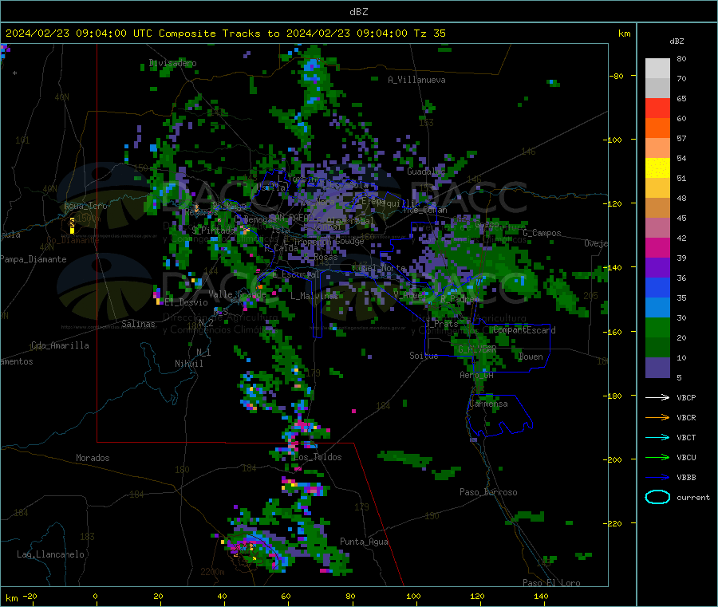Image resolution: width=718 pixels, height=607 pixels.
Task: Click the 'Bowen' map label
Action: pyautogui.click(x=531, y=357)
